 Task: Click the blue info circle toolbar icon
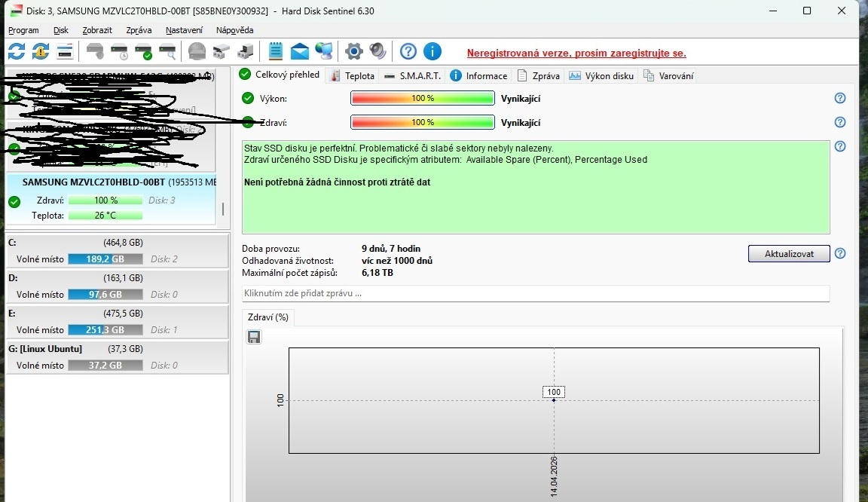tap(432, 51)
